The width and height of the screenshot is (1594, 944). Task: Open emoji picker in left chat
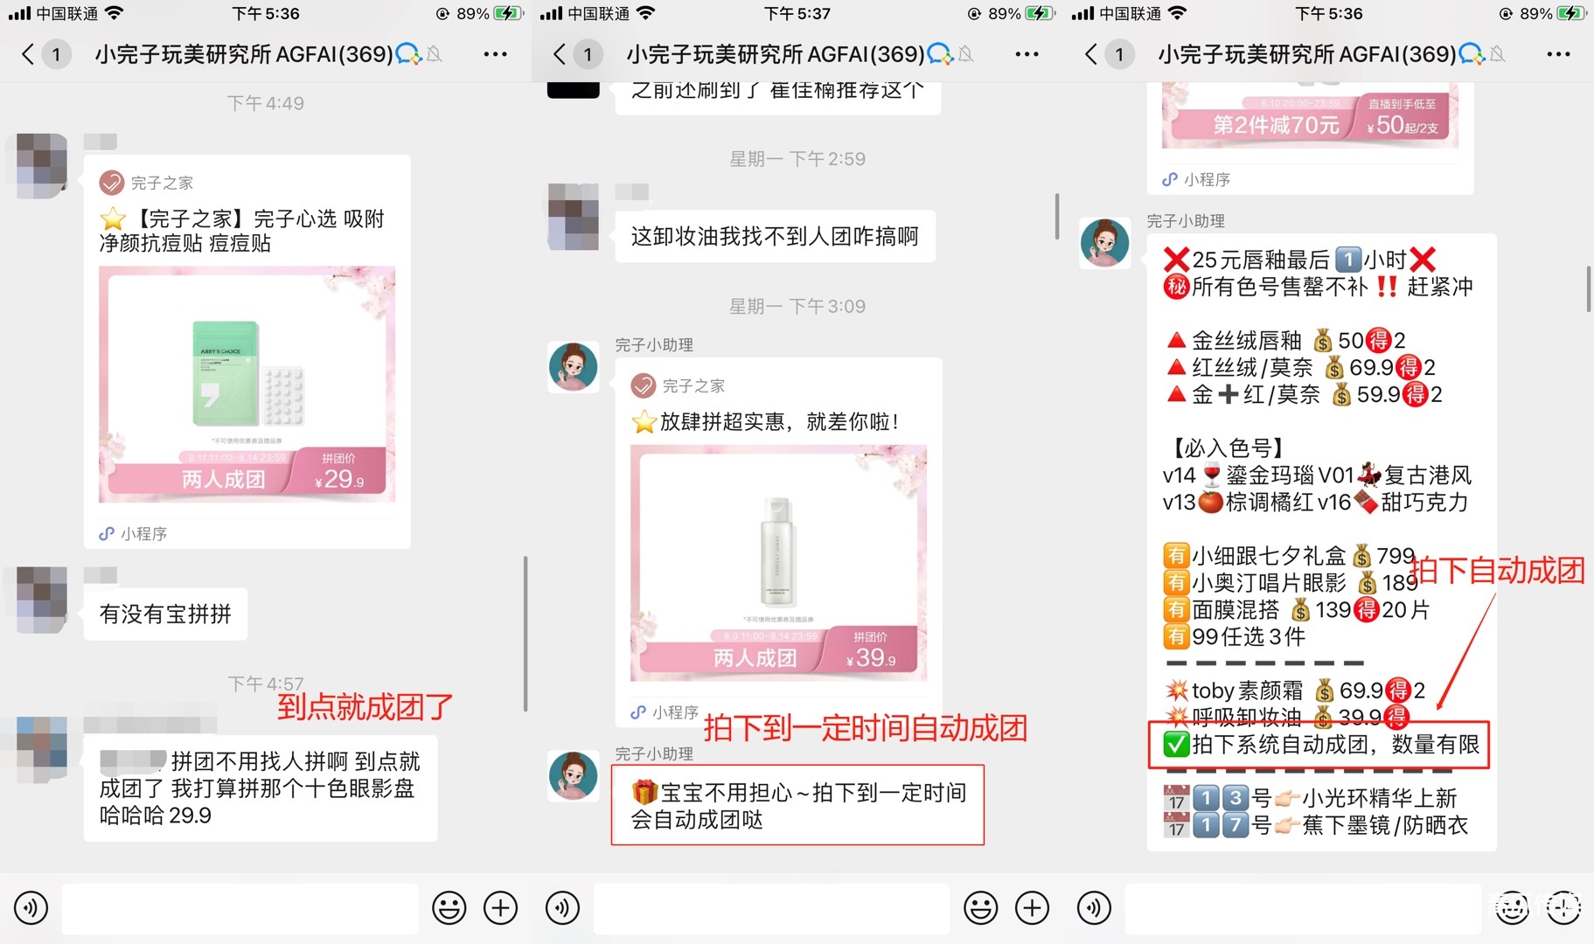tap(449, 908)
